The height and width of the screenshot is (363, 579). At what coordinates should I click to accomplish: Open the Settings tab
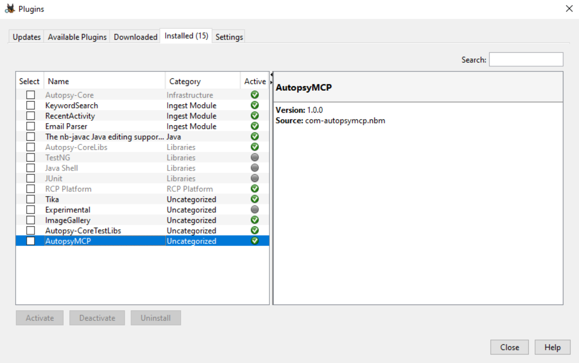[229, 37]
